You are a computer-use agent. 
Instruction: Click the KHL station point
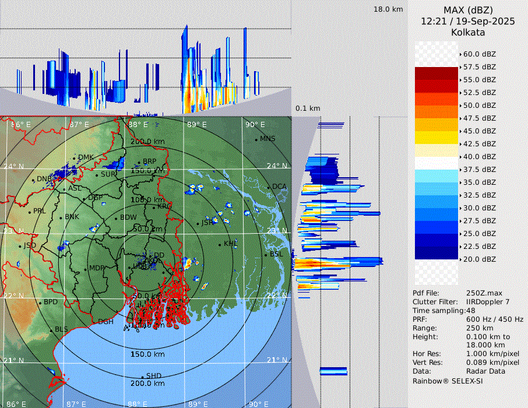tap(220, 244)
